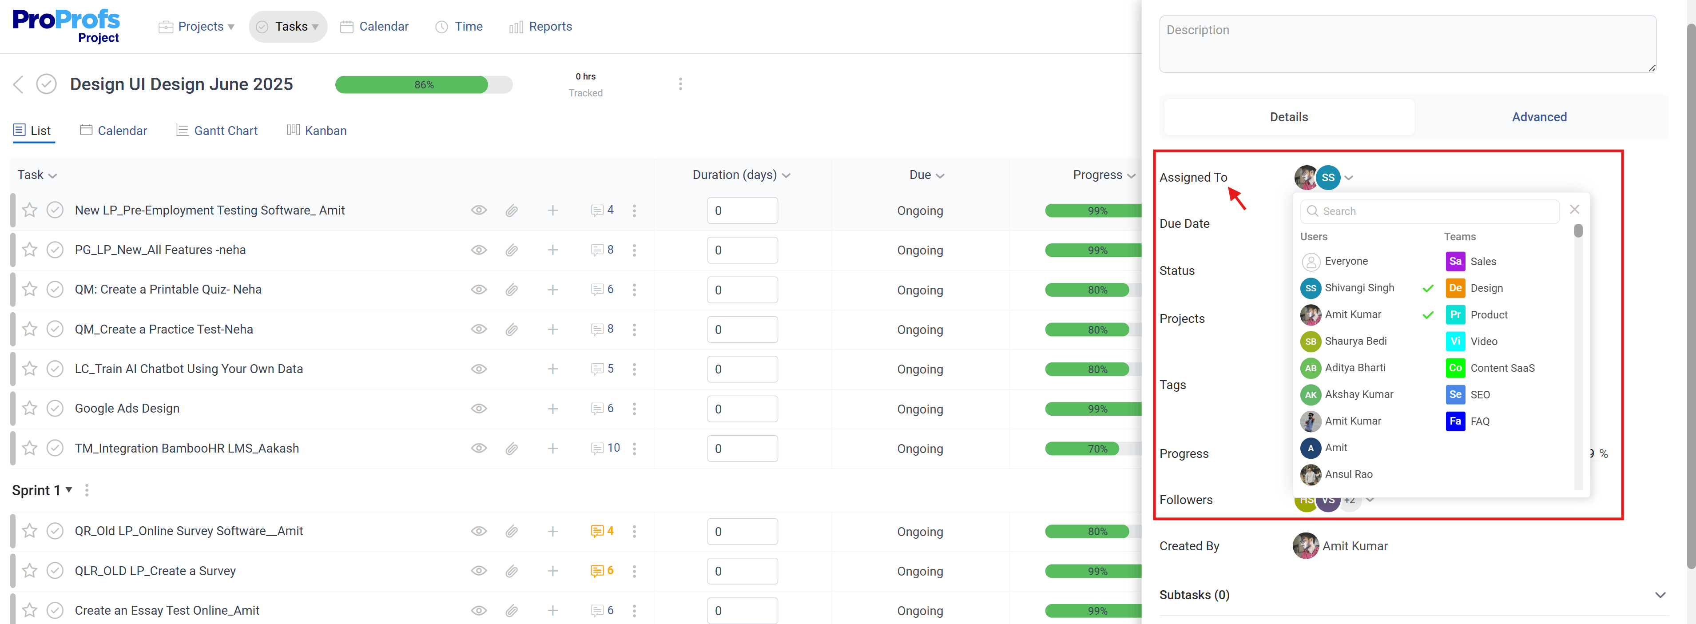
Task: Open comments on QR_Old LP_Online Survey Software
Action: (x=602, y=531)
